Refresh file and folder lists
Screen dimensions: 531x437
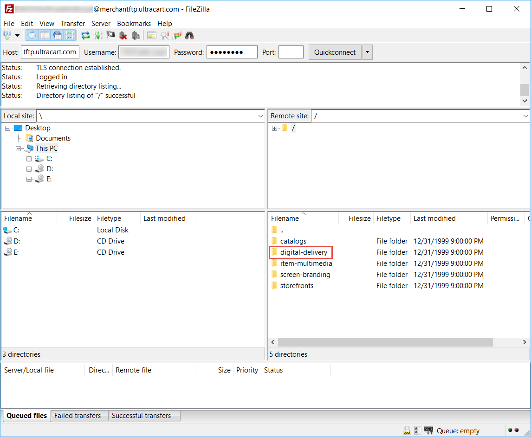86,35
